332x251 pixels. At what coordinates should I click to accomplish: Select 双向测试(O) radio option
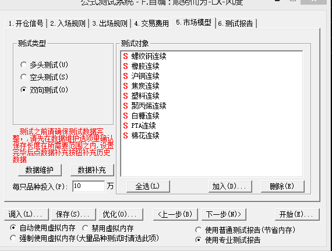(x=44, y=90)
